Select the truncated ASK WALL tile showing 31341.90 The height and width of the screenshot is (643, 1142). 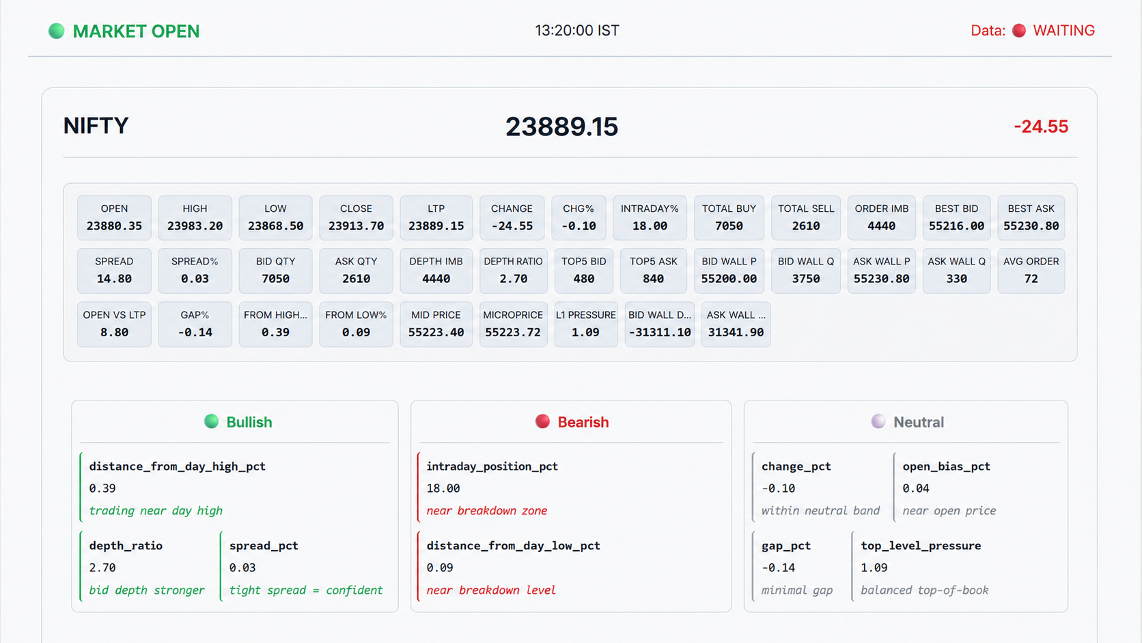click(x=736, y=325)
